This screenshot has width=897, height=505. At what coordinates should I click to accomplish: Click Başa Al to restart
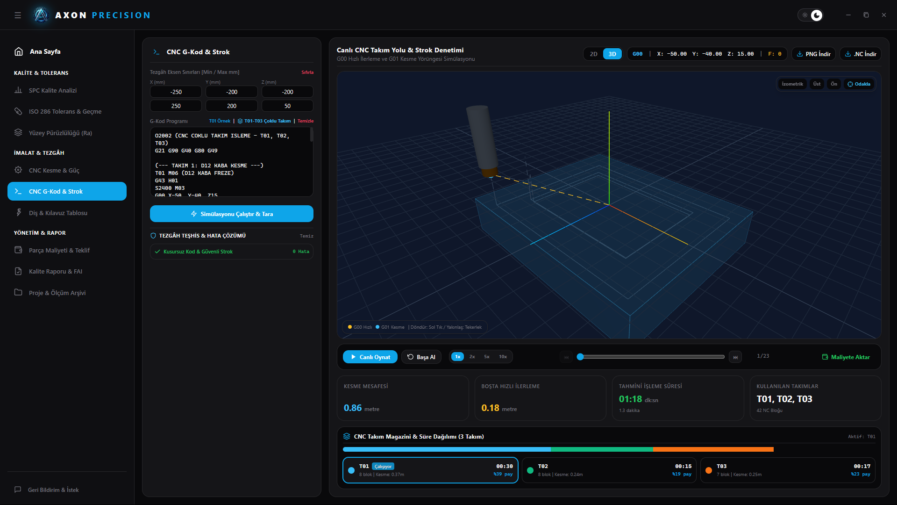pyautogui.click(x=421, y=357)
